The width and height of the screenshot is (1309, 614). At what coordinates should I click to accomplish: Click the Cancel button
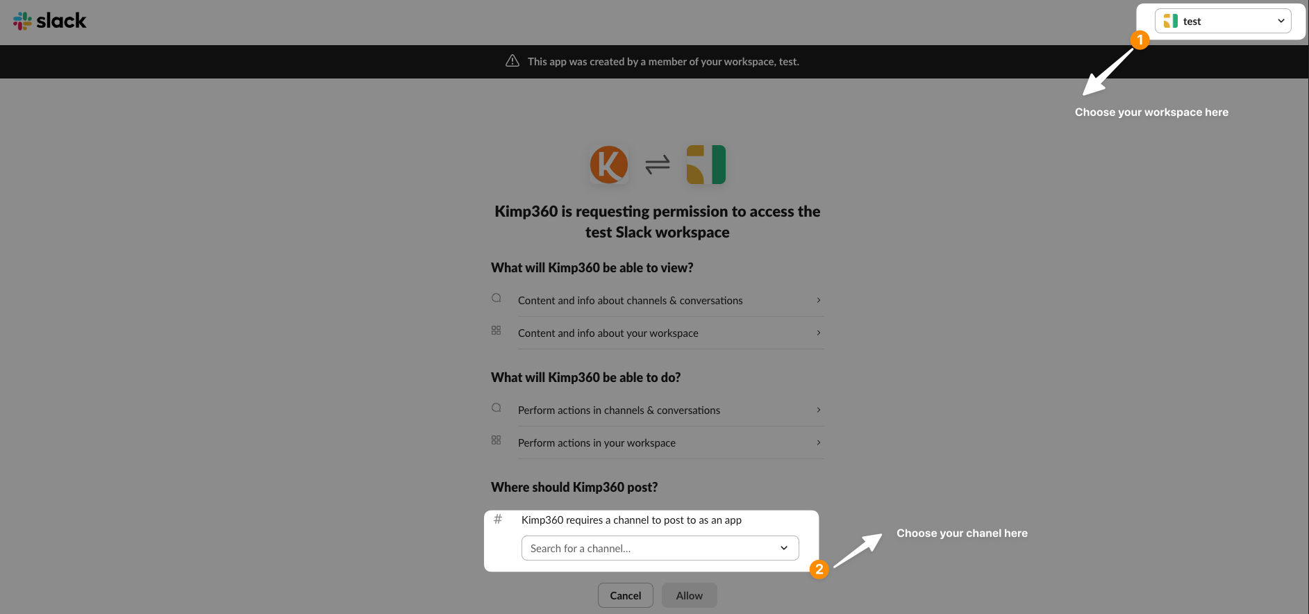coord(625,595)
